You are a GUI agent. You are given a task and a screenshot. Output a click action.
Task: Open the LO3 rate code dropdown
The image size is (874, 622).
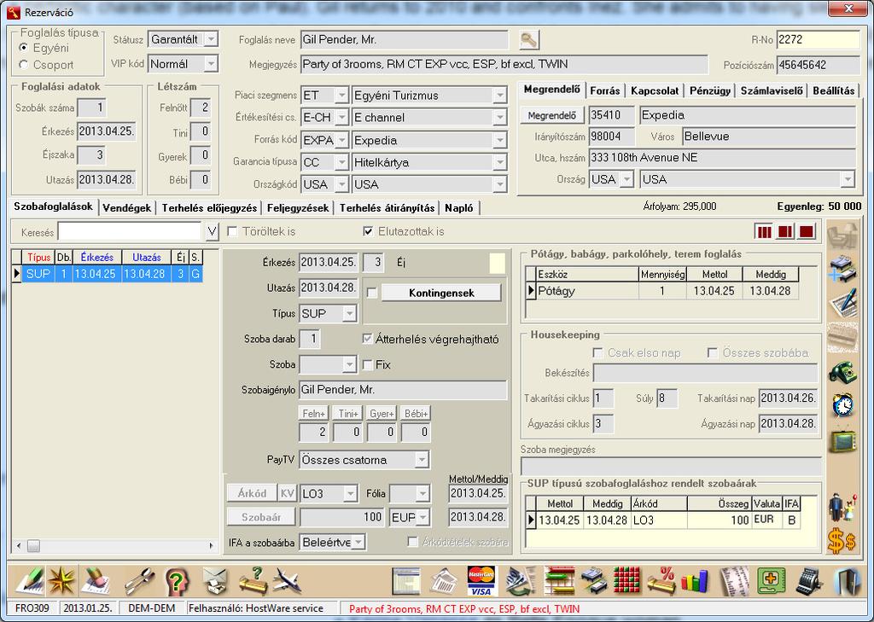[x=350, y=494]
